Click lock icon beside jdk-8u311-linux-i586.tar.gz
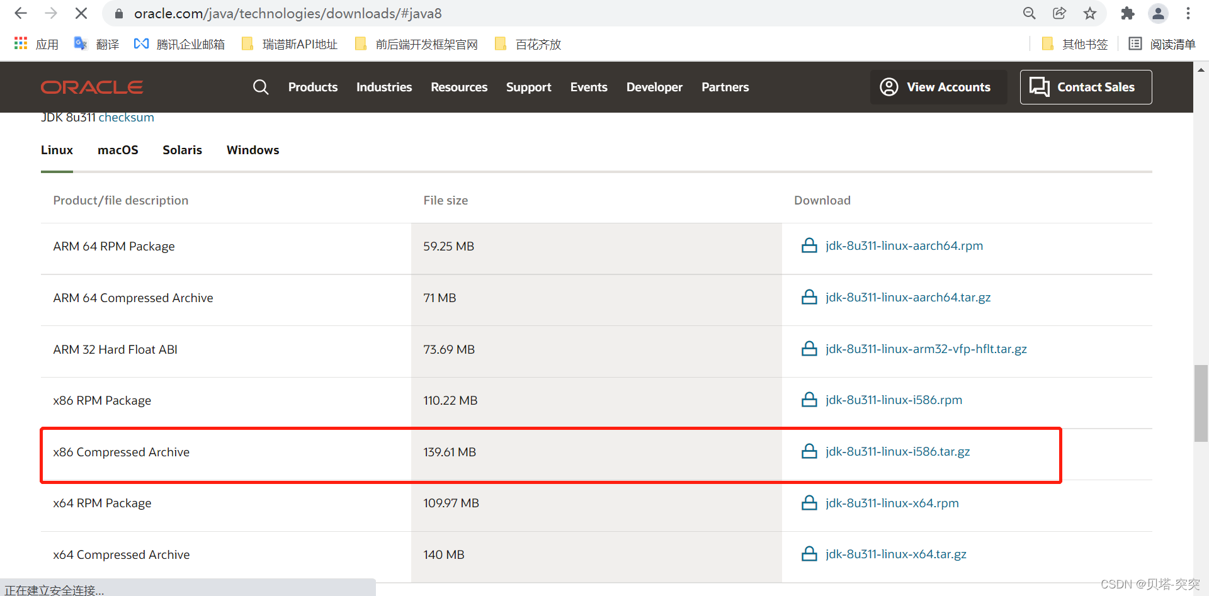Screen dimensions: 1209x596 809,451
